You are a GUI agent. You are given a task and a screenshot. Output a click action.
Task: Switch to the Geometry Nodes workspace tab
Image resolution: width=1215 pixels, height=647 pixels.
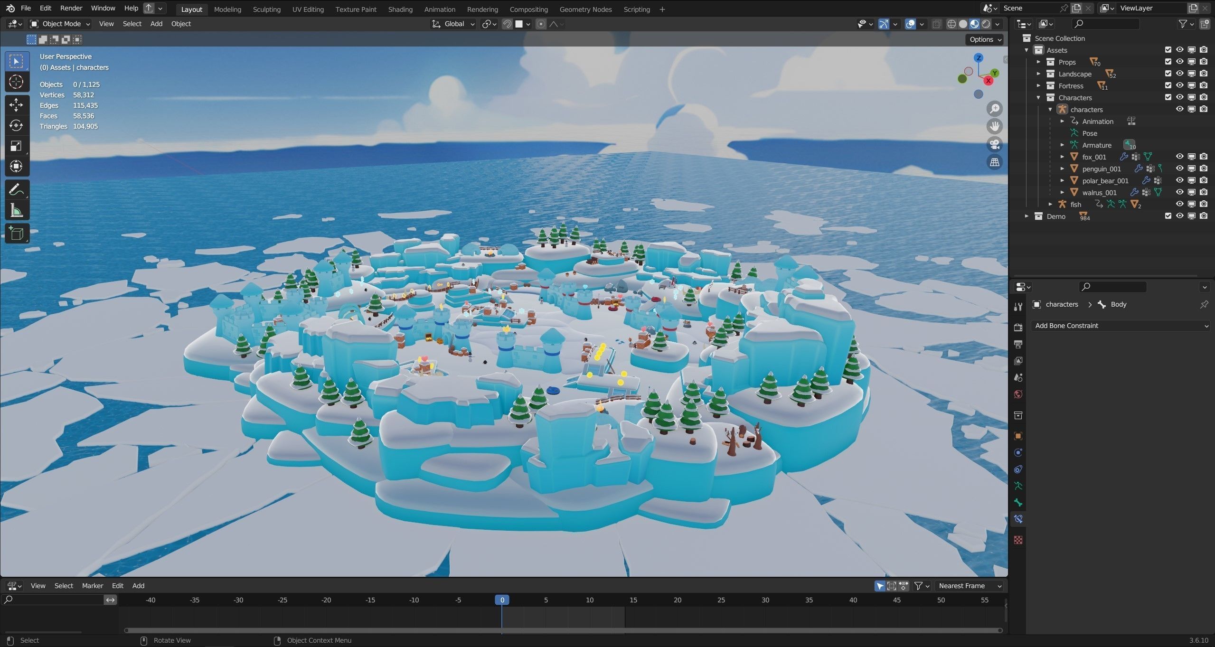[585, 9]
